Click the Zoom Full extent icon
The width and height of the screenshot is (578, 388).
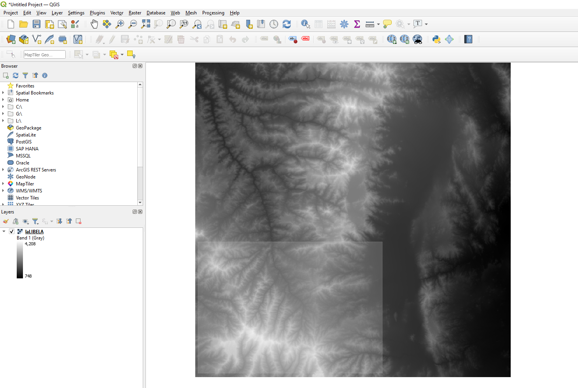(145, 24)
